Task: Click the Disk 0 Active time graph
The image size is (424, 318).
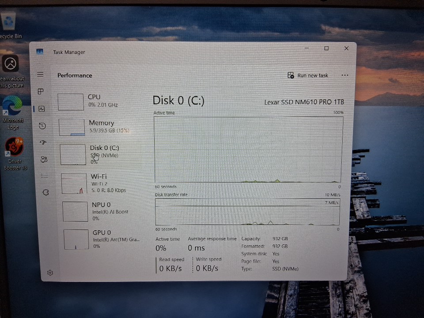Action: coord(248,149)
